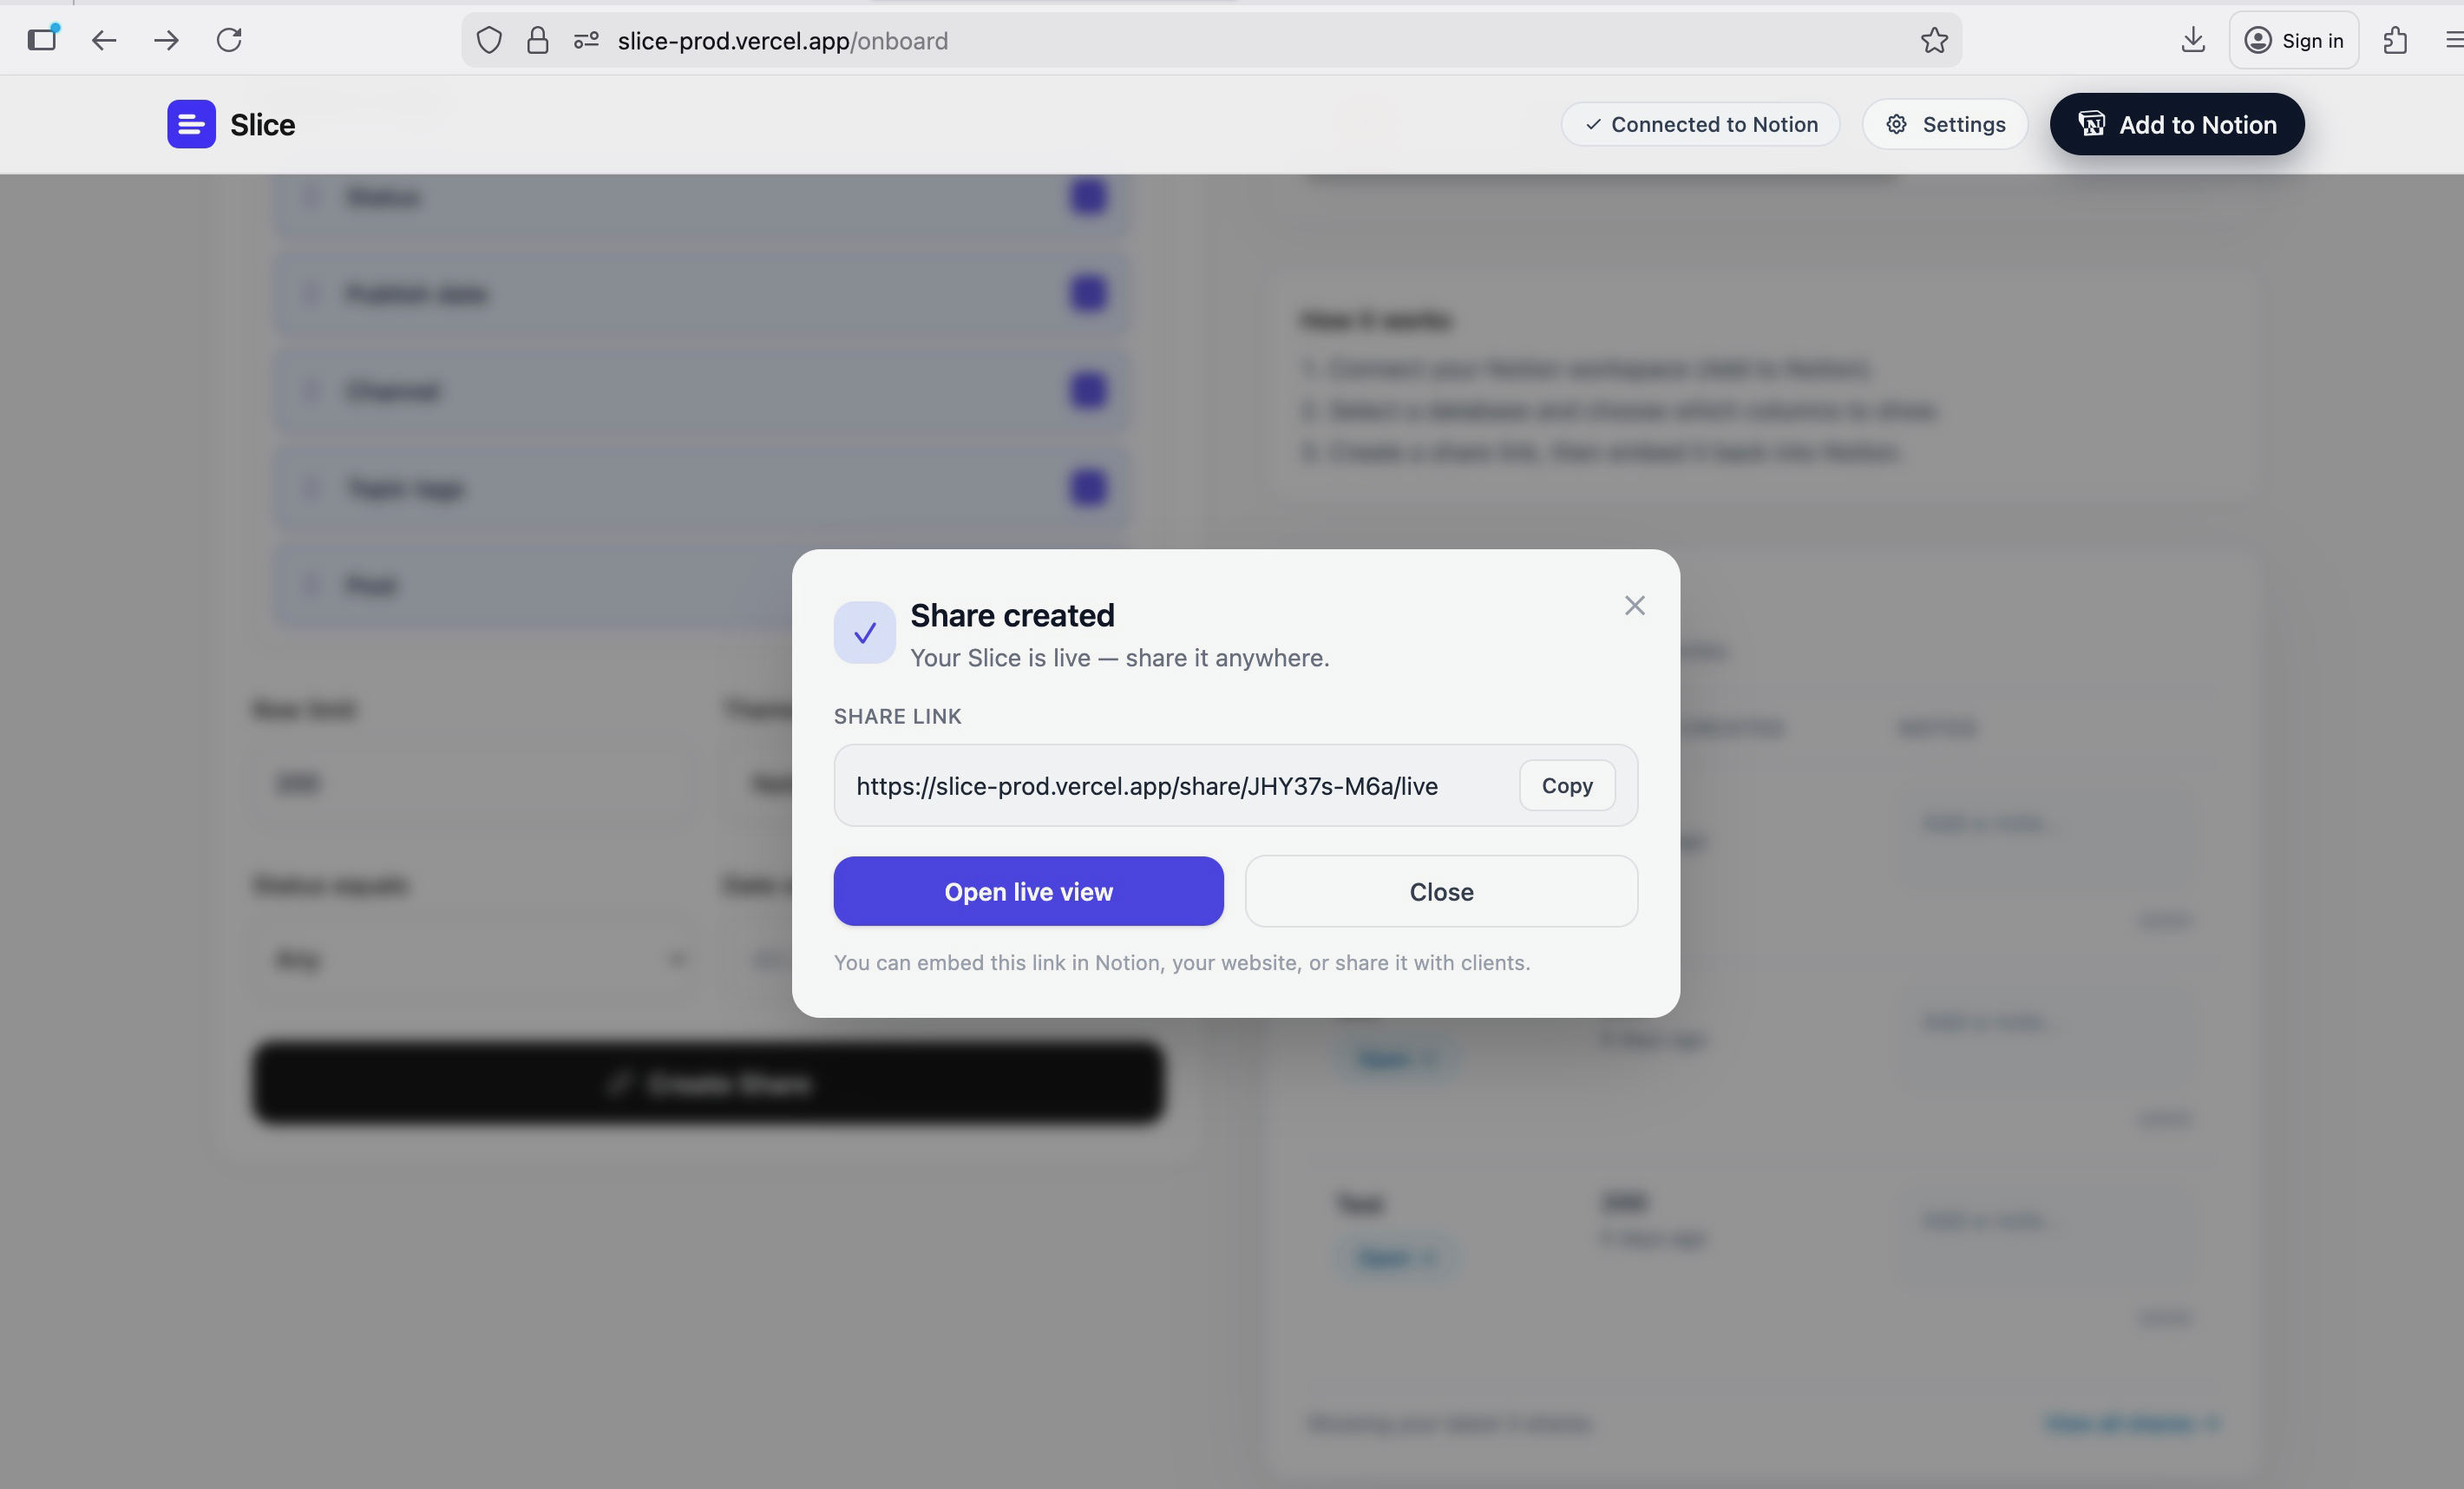The image size is (2464, 1489).
Task: Reload the current page
Action: point(229,40)
